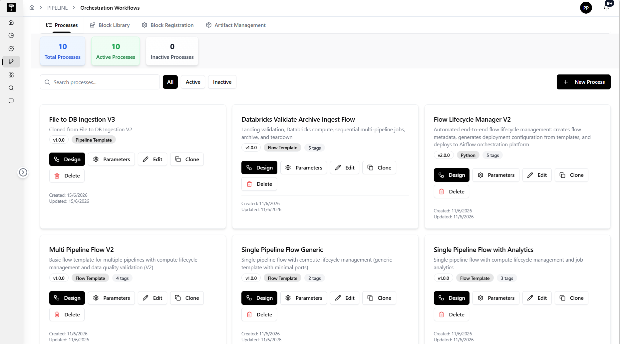The image size is (620, 344).
Task: Edit Single Pipeline Flow Generic
Action: 345,298
